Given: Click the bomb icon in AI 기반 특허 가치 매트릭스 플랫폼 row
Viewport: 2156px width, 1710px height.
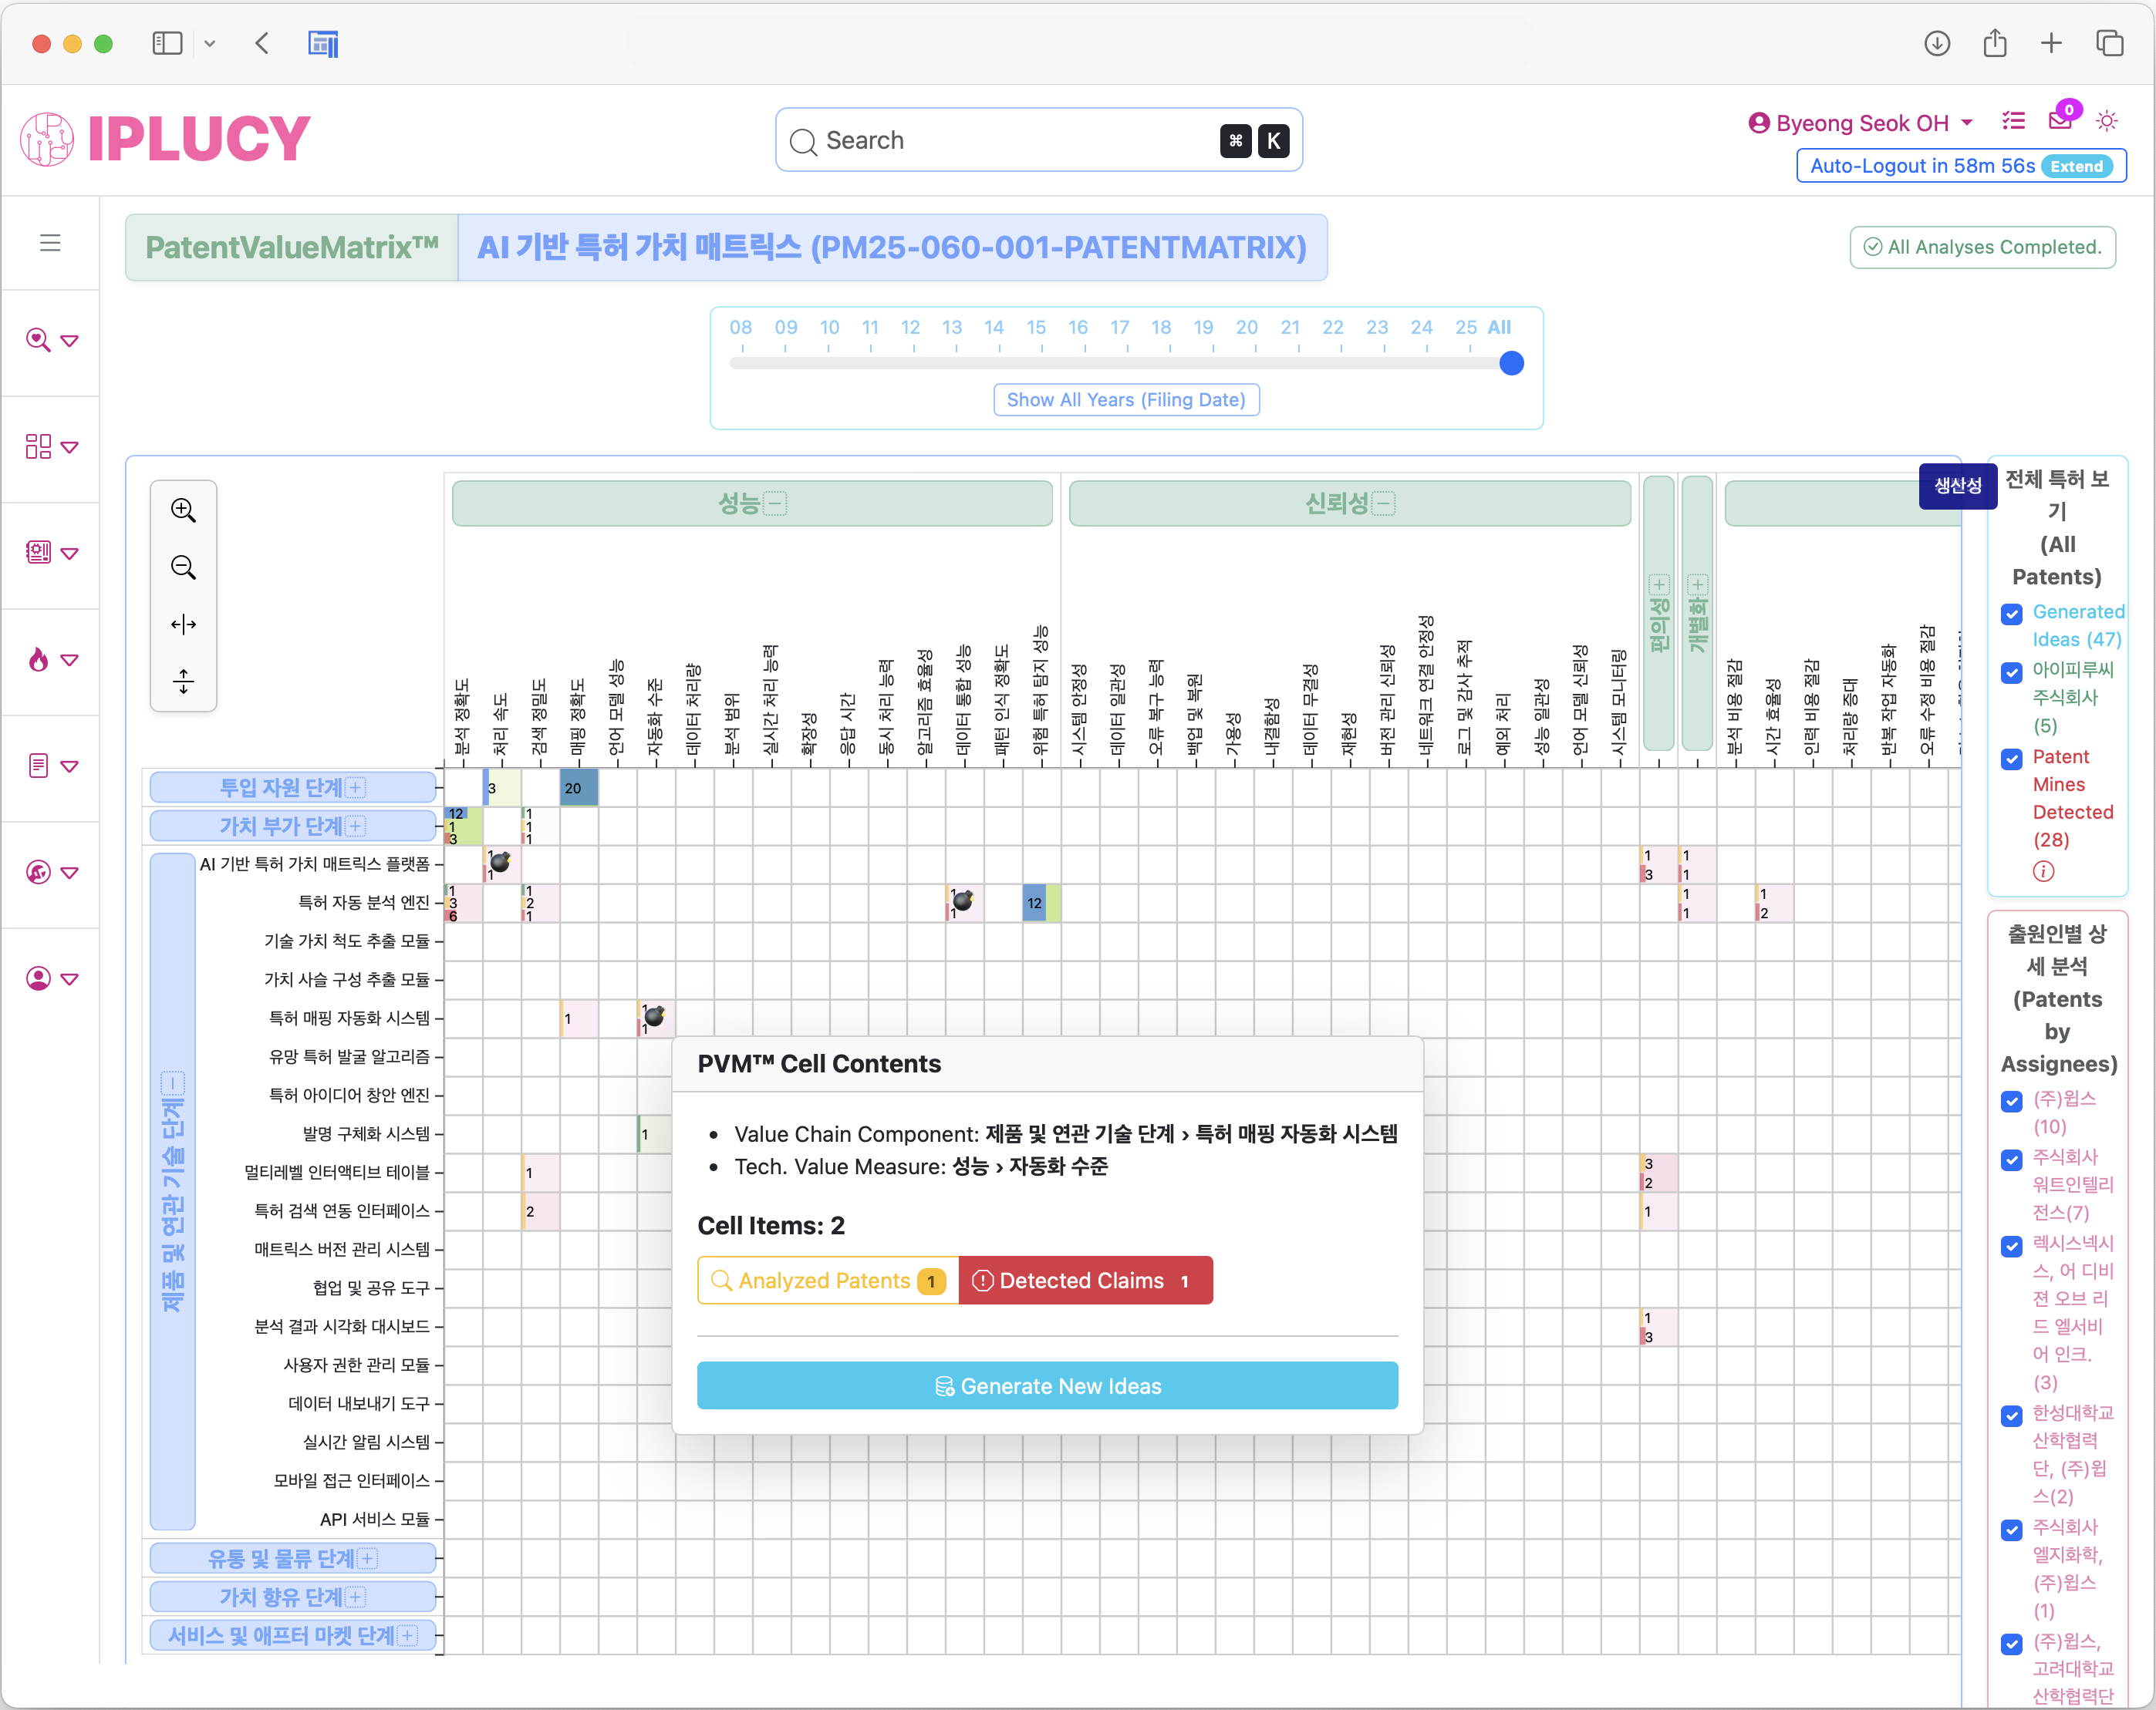Looking at the screenshot, I should 501,861.
